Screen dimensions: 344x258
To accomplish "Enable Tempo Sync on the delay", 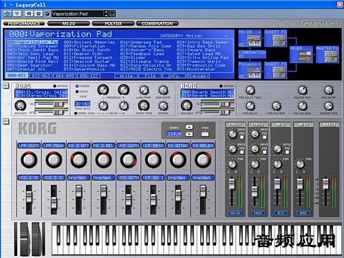I will pos(76,113).
